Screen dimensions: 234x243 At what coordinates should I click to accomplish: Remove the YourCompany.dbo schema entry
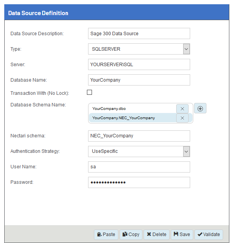coord(182,109)
